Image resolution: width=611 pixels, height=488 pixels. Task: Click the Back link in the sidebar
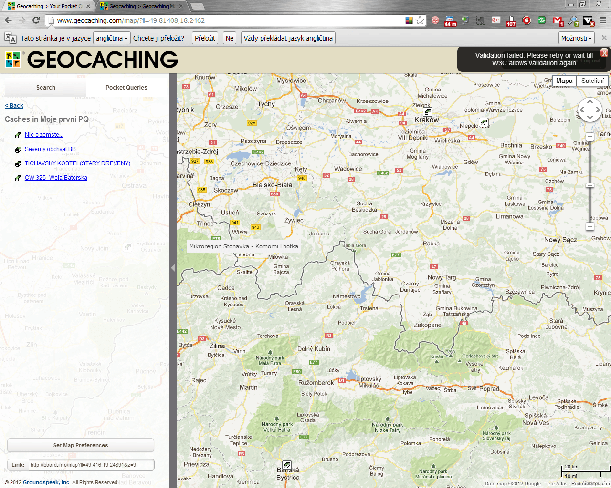tap(14, 106)
